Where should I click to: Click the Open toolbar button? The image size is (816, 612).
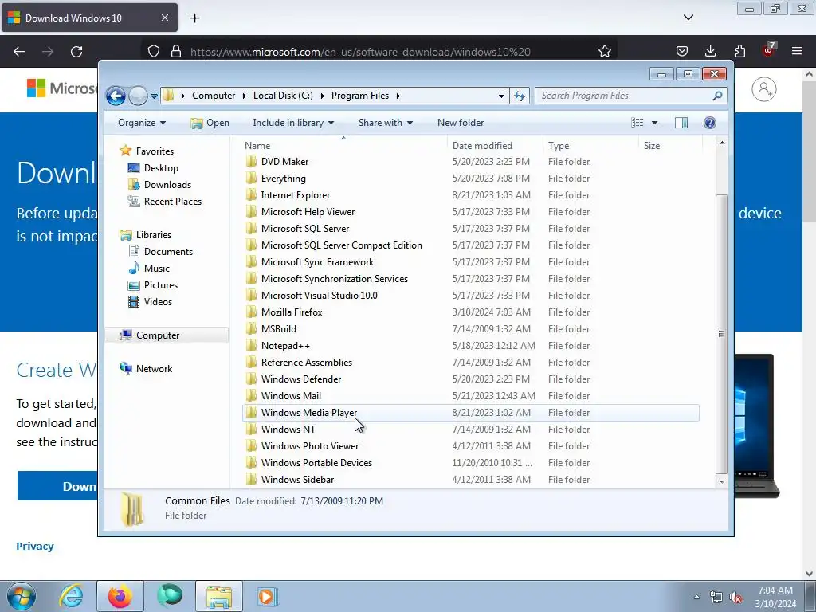(210, 123)
